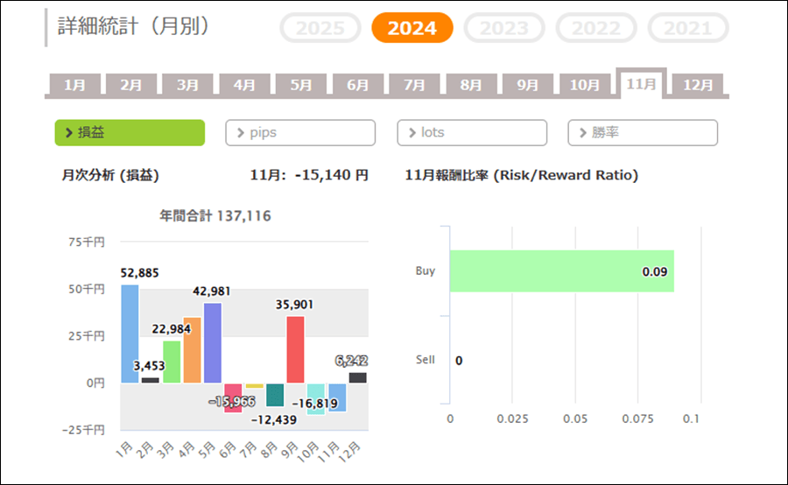
Task: Select the 2025 year button
Action: coord(320,28)
